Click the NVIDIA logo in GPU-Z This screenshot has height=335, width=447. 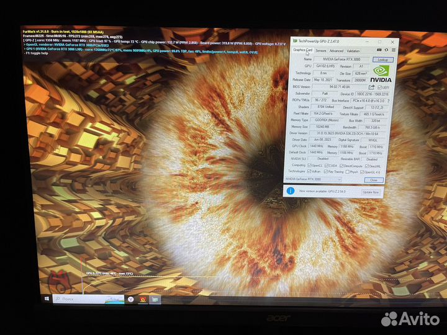(x=381, y=74)
